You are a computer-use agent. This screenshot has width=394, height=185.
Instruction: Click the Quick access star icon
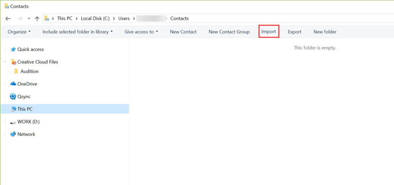pyautogui.click(x=13, y=49)
